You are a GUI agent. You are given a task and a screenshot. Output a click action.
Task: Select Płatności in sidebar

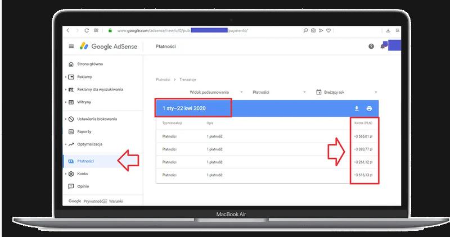point(85,161)
